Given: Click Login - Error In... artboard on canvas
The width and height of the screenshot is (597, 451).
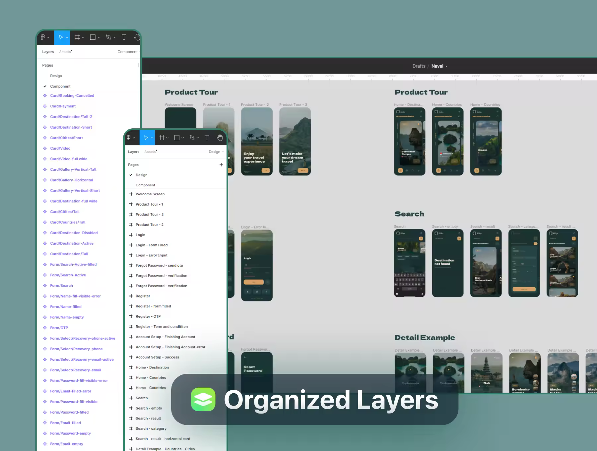Looking at the screenshot, I should point(257,265).
